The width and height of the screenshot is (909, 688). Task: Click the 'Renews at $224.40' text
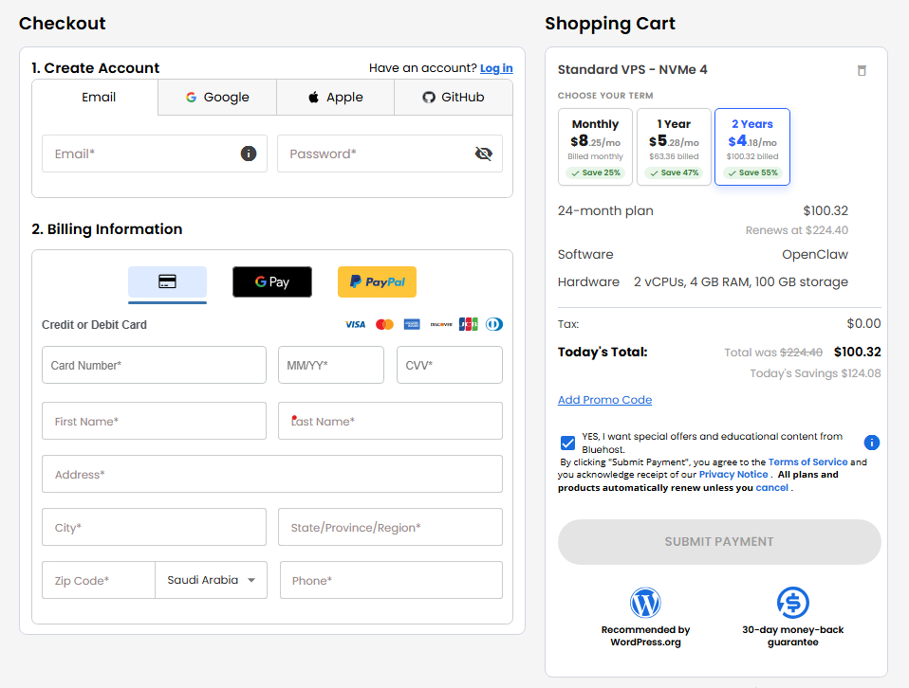[x=796, y=230]
